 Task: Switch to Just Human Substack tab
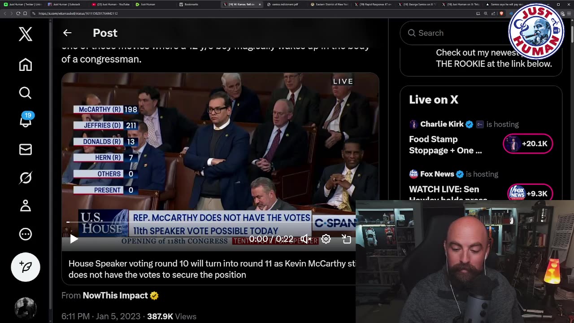point(67,4)
